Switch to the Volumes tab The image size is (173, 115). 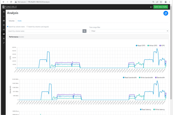click(12, 21)
